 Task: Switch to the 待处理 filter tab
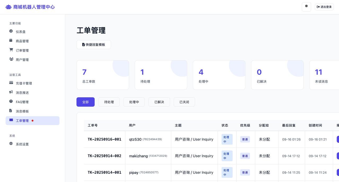point(109,102)
